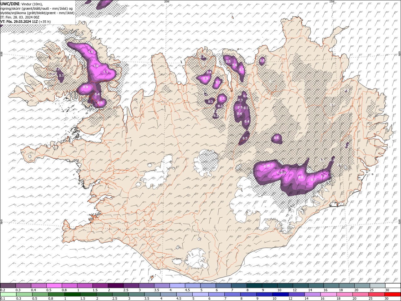Click the '0.1' label under bottom legend row

tap(2, 299)
